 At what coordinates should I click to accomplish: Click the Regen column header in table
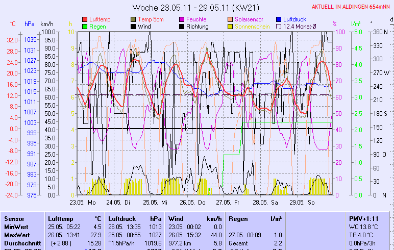tap(238, 218)
